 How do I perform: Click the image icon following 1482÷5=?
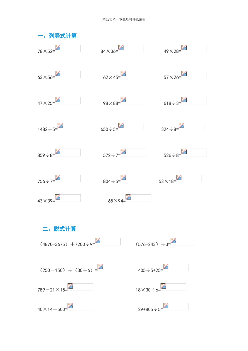pos(60,126)
